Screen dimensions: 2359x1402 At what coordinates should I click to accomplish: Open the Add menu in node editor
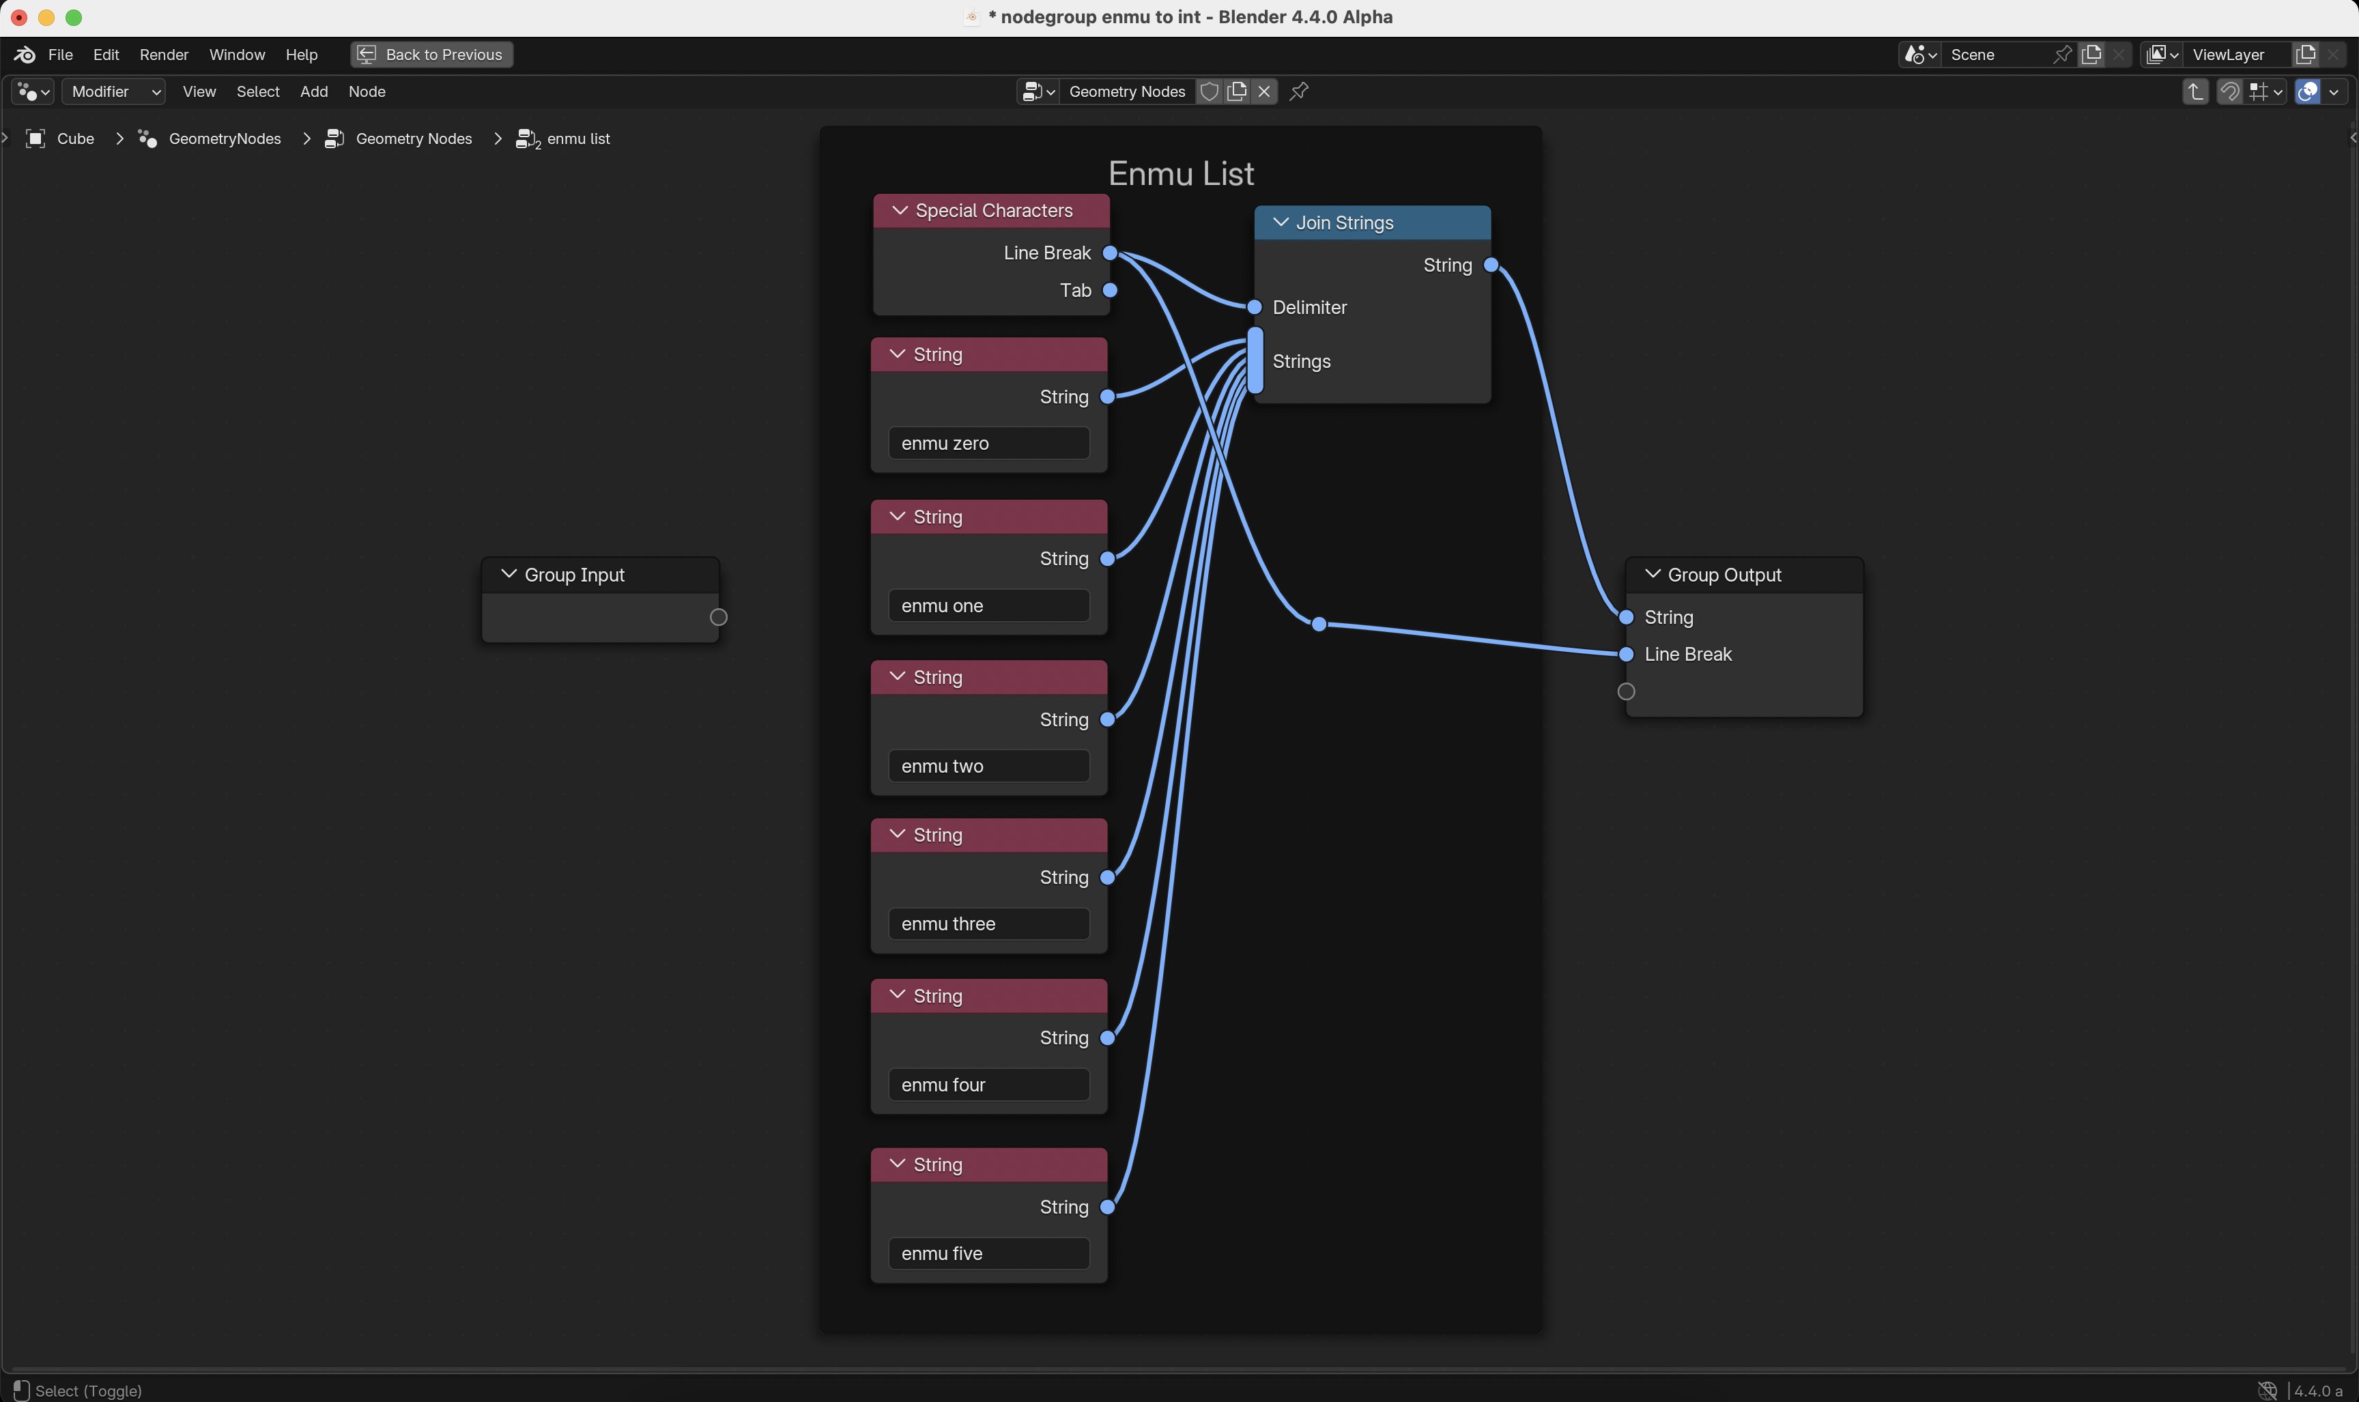click(x=314, y=91)
